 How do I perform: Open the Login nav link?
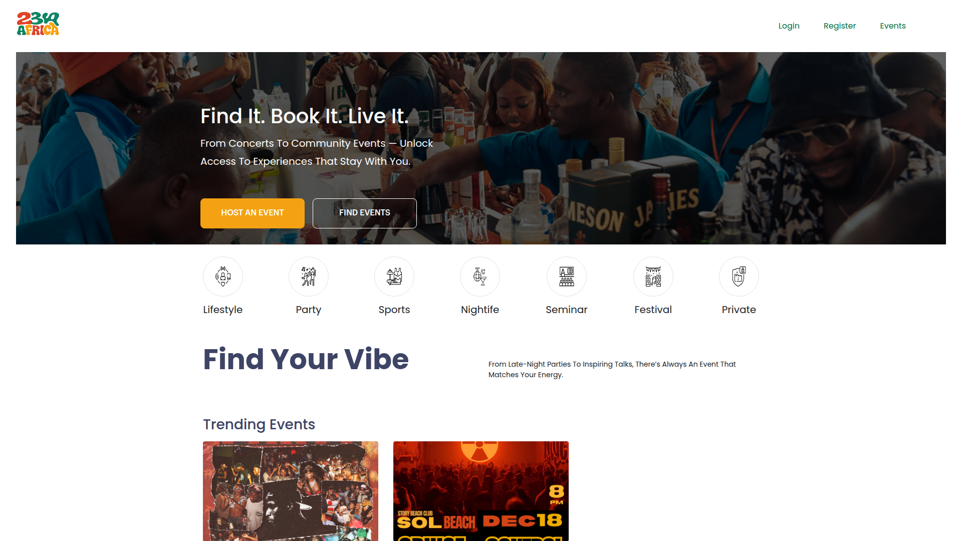point(789,26)
